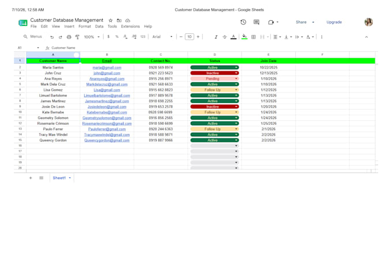This screenshot has height=264, width=392.
Task: Open more number formats 123
Action: coord(143,37)
